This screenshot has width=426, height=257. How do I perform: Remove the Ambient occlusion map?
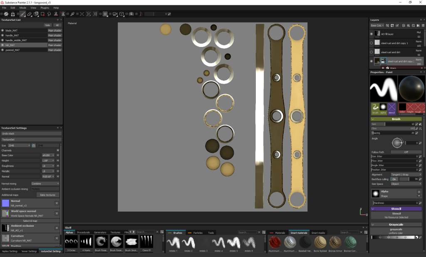(x=57, y=228)
